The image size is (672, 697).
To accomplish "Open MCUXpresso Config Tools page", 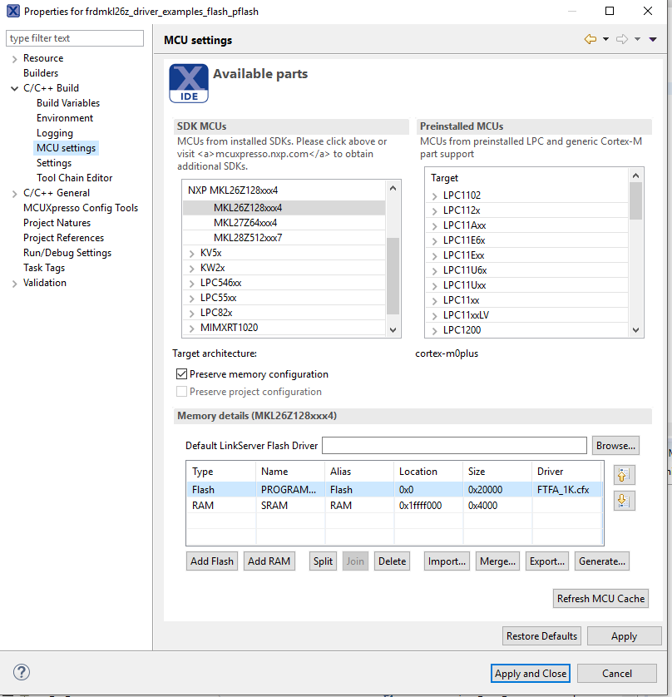I will [81, 208].
